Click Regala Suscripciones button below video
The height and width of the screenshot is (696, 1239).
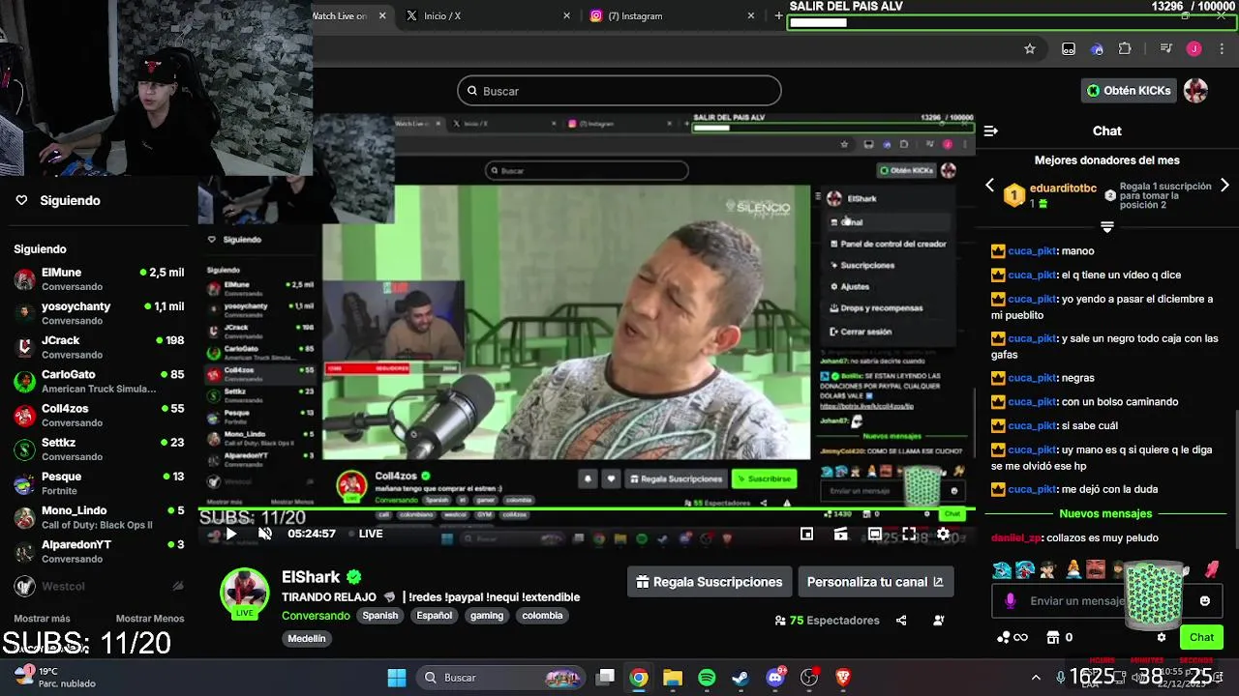[x=710, y=582]
